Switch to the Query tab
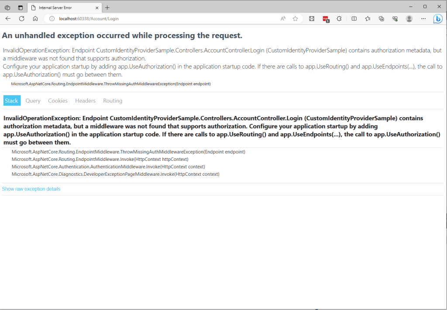Viewport: 447px width, 310px height. (33, 101)
